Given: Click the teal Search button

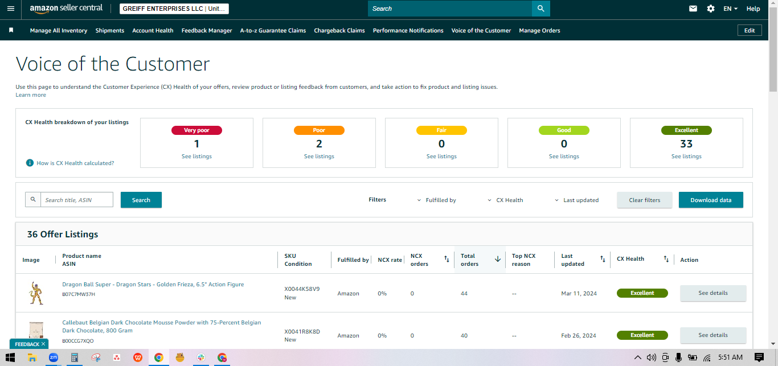Looking at the screenshot, I should [141, 200].
